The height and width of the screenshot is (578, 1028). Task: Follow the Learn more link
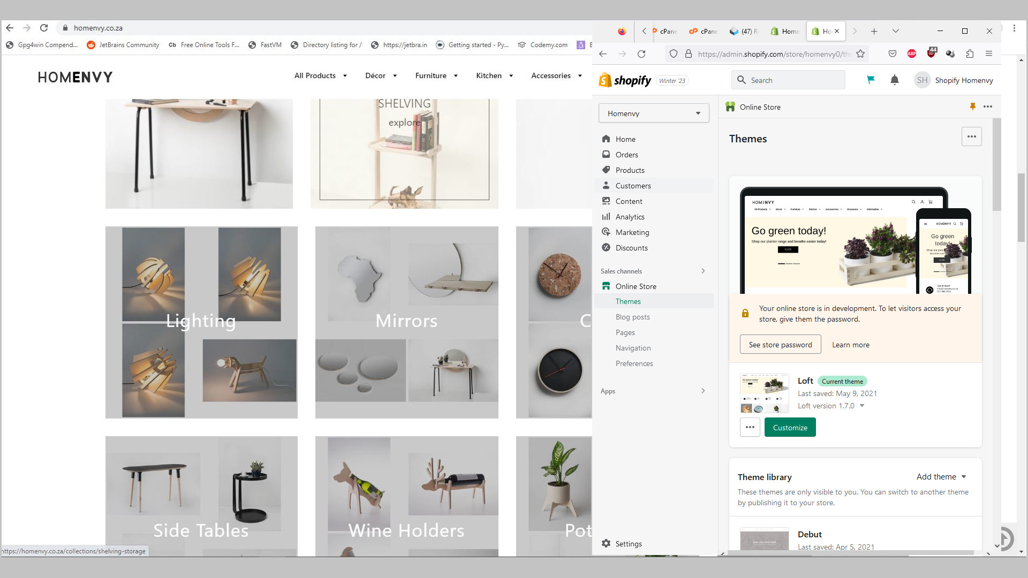pos(850,345)
